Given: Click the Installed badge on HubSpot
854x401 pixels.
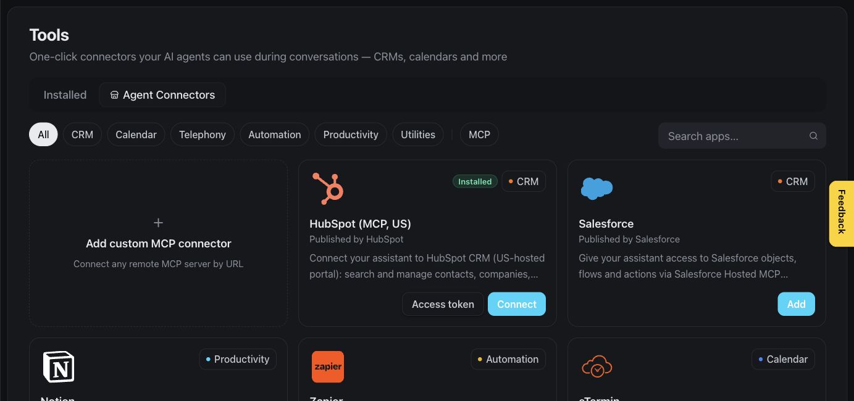Looking at the screenshot, I should [x=475, y=181].
